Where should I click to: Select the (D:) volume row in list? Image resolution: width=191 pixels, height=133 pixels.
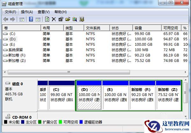[x=95, y=39]
